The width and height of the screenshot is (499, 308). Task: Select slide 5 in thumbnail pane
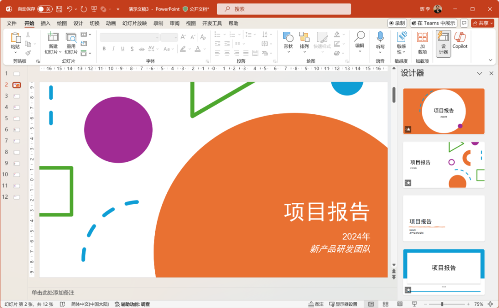[17, 118]
